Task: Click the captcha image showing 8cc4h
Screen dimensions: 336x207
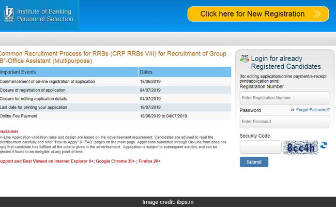Action: click(301, 147)
